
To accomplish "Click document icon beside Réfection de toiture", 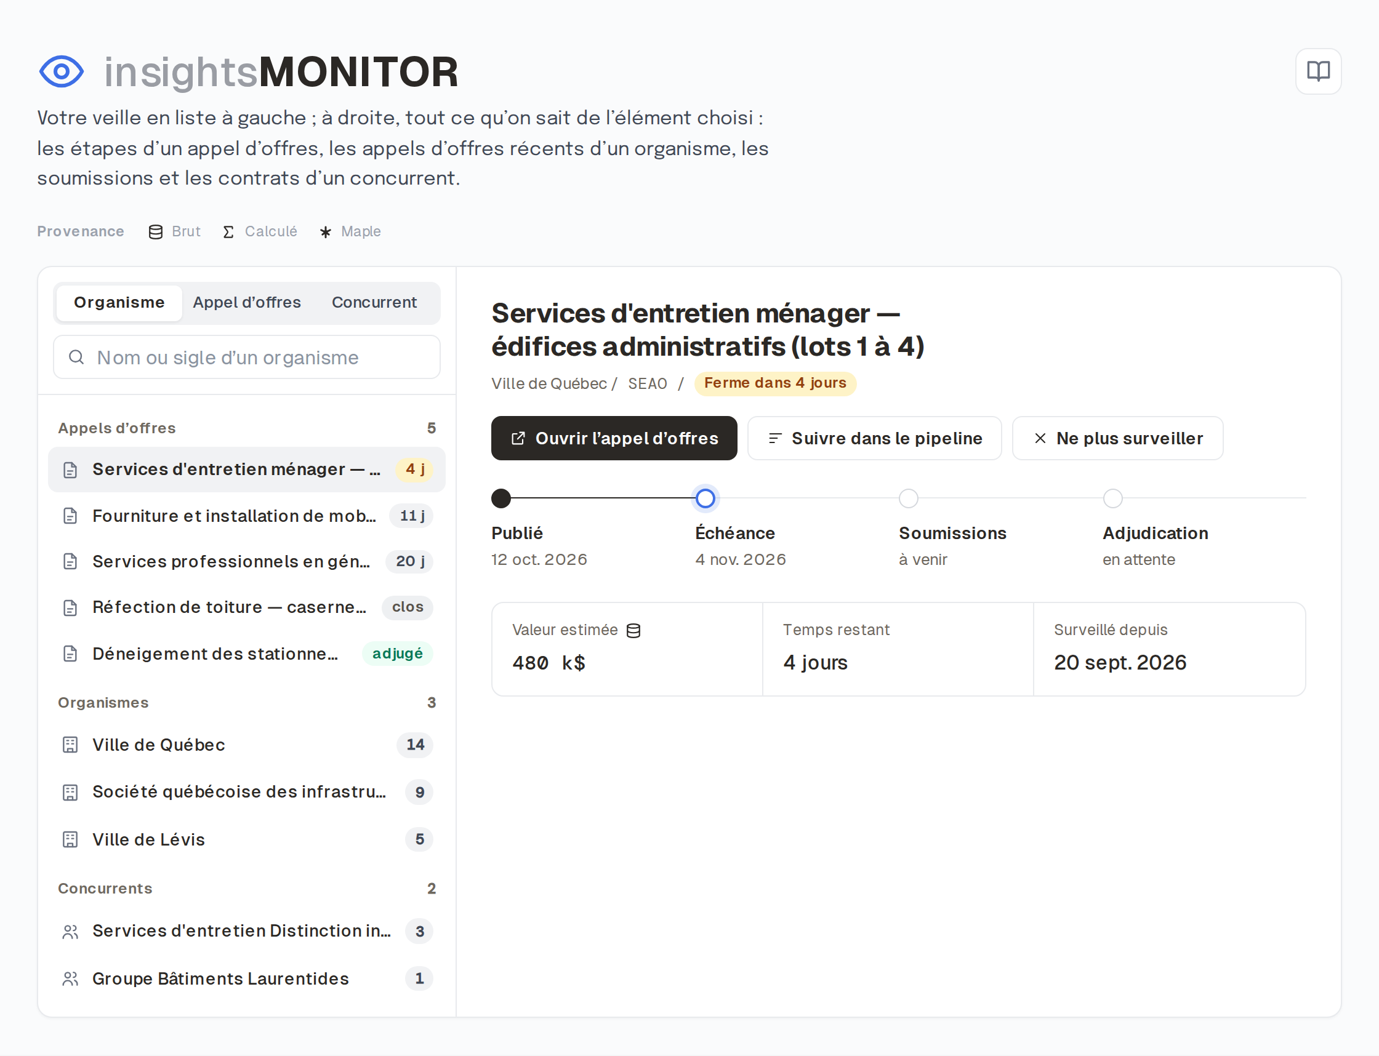I will 70,608.
